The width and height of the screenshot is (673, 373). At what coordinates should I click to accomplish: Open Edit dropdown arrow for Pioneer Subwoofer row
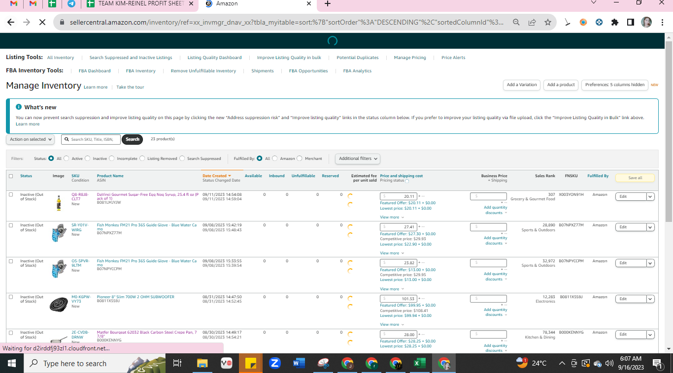650,299
